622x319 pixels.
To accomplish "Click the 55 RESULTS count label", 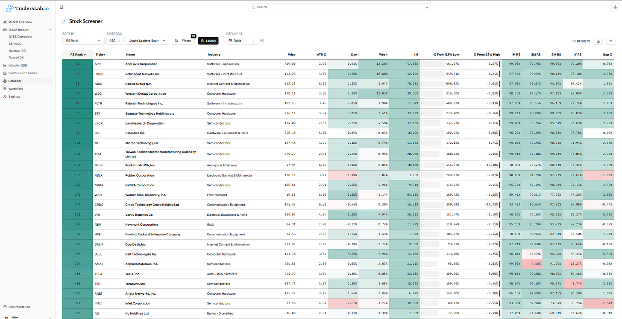I will [x=581, y=41].
